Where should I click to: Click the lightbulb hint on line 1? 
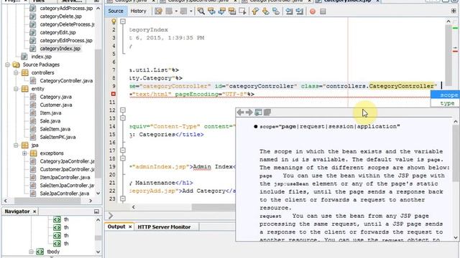click(114, 21)
